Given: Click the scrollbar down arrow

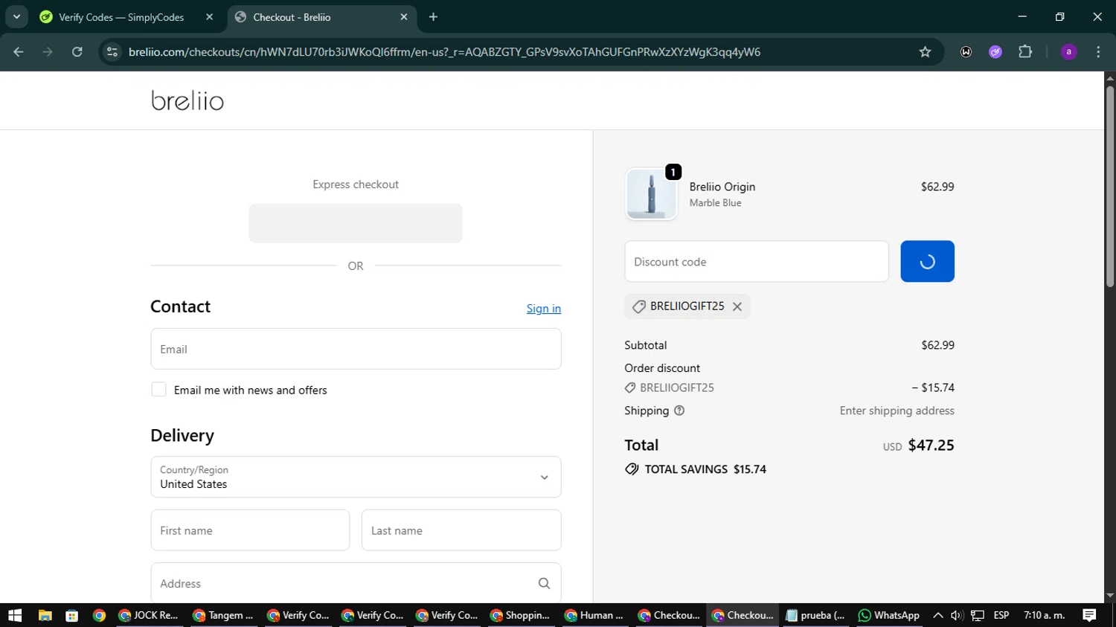Looking at the screenshot, I should (x=1109, y=596).
